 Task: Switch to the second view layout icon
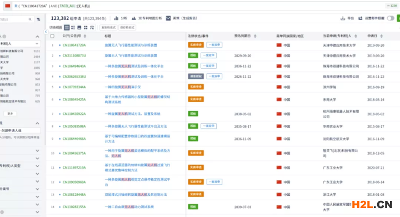pos(73,27)
